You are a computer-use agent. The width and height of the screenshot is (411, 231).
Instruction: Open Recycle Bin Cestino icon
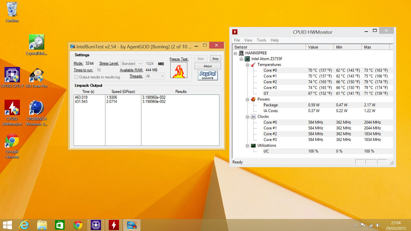(12, 10)
